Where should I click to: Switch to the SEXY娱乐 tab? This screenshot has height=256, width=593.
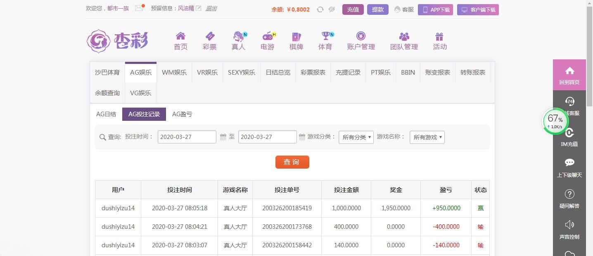point(242,73)
